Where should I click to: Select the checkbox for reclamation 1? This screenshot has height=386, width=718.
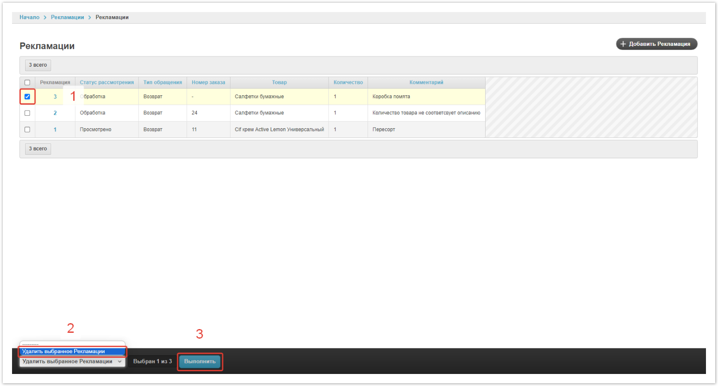(27, 130)
